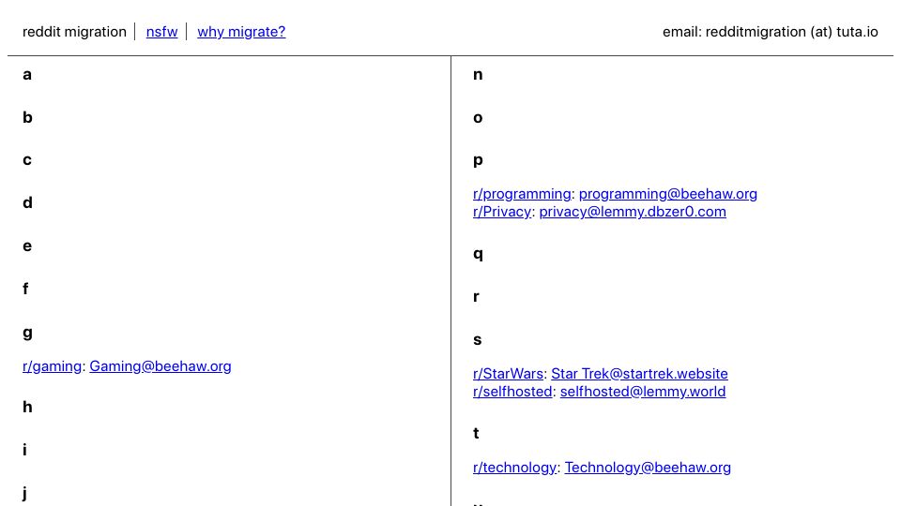Click the letter 'n' section heading

point(478,75)
